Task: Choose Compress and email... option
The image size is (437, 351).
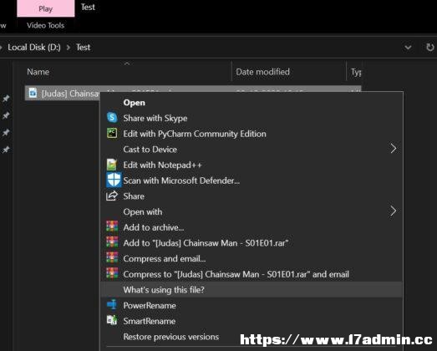Action: tap(165, 259)
